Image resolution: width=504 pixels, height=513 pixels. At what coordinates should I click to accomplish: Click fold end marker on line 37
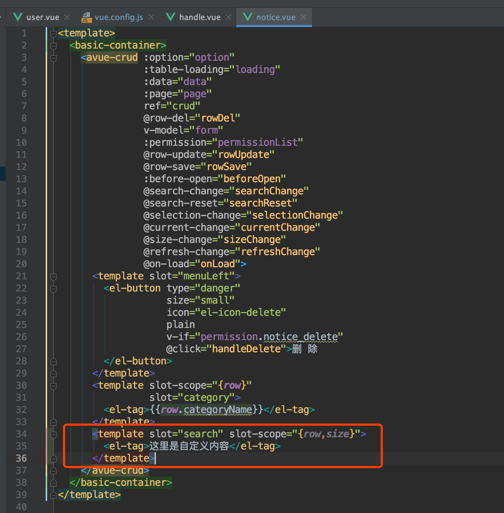pyautogui.click(x=54, y=470)
